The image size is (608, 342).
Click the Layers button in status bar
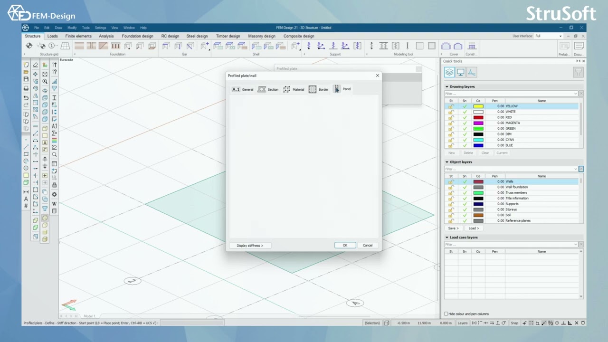point(462,323)
